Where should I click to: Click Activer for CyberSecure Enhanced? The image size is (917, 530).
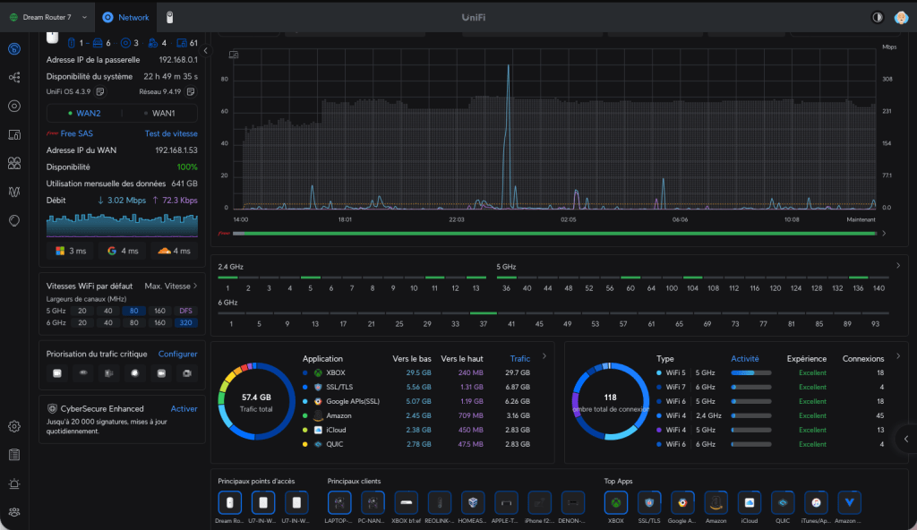tap(184, 409)
